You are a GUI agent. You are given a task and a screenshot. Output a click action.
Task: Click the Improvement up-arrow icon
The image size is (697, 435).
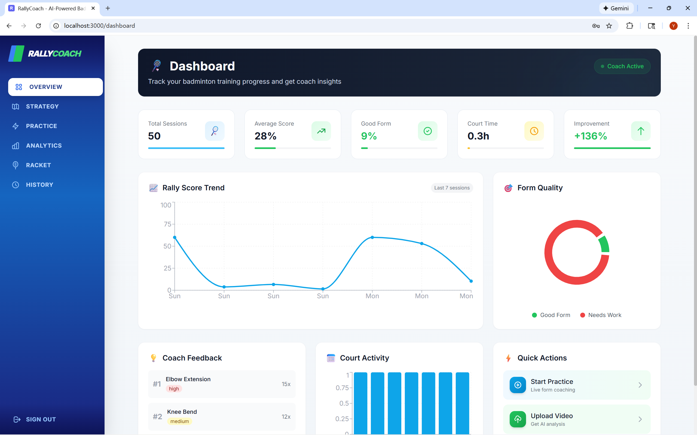coord(641,131)
